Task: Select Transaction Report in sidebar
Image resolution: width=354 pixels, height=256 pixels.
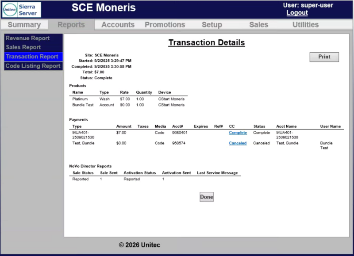Action: 34,57
